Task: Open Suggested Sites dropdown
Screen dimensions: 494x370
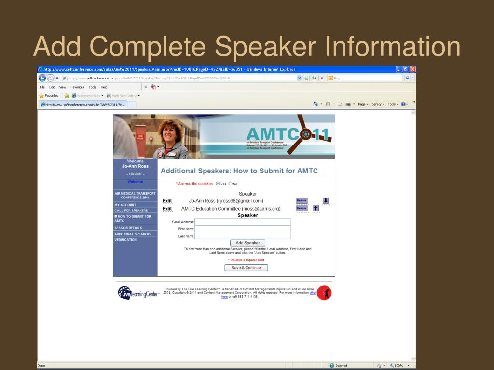Action: point(87,96)
